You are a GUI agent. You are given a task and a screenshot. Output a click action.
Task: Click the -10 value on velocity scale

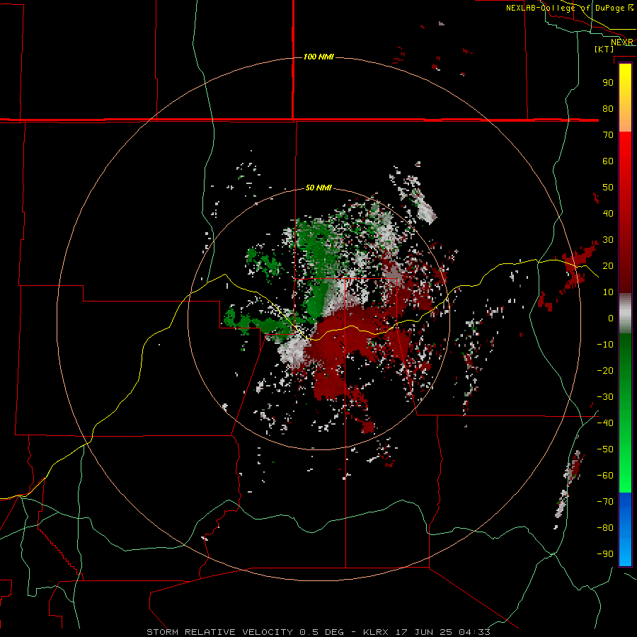[x=605, y=345]
